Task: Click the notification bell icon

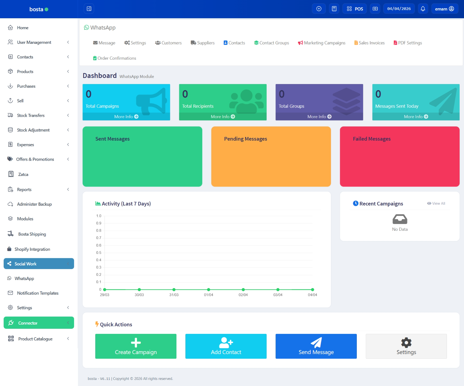Action: (x=423, y=9)
